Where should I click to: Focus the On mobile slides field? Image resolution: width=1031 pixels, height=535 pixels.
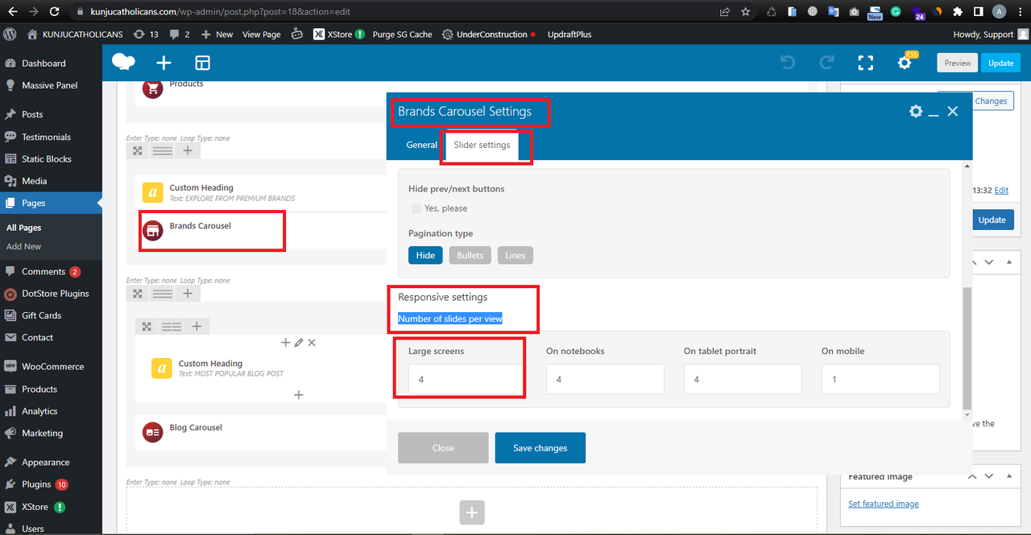[x=880, y=379]
